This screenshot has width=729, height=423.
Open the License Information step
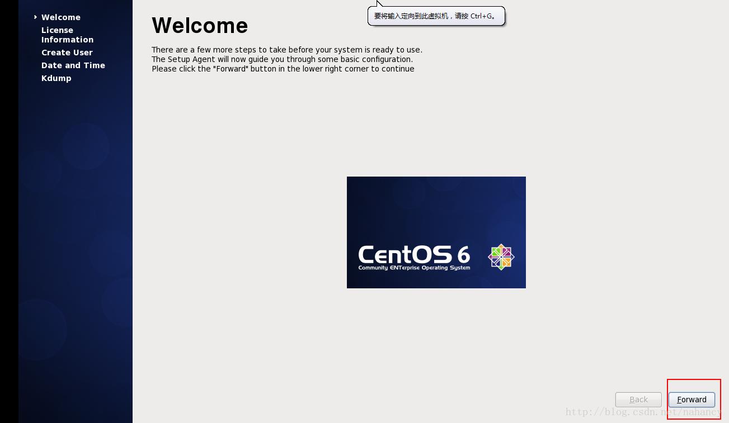click(x=67, y=35)
